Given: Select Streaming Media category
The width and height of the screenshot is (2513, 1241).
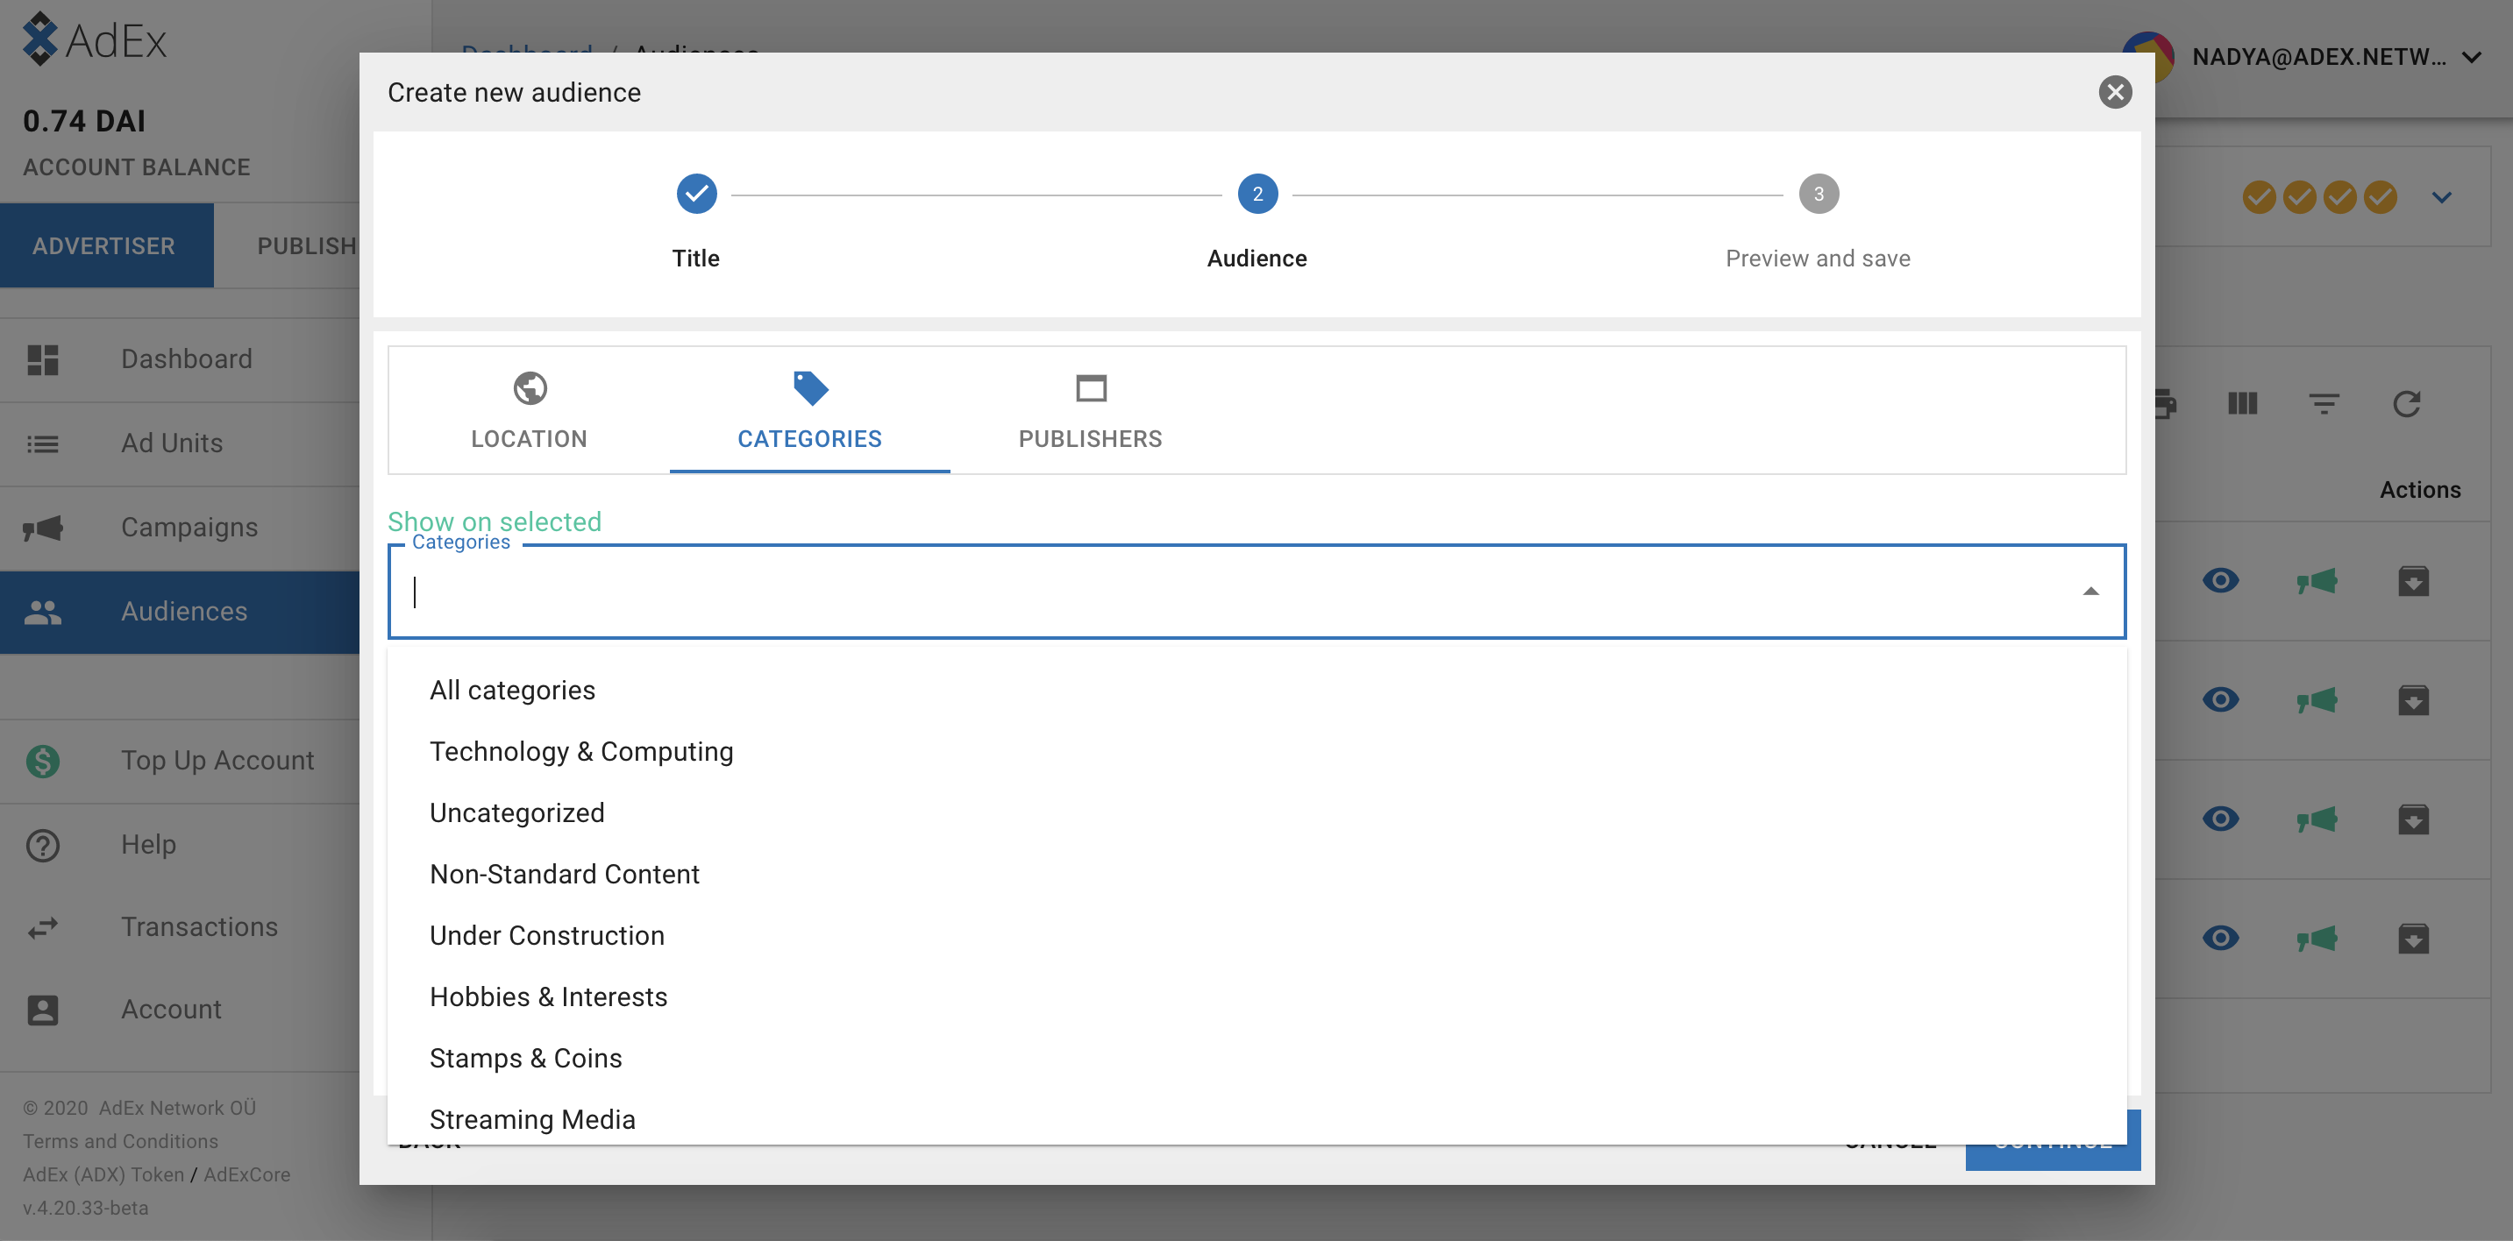Looking at the screenshot, I should point(1256,1118).
